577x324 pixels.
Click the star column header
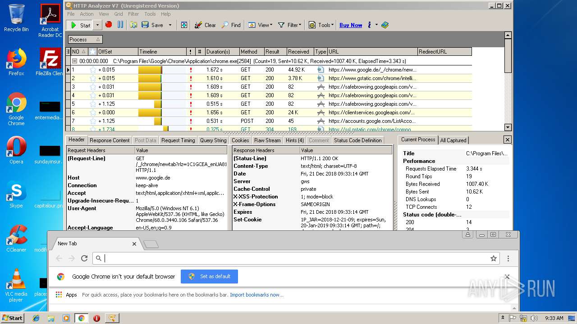pos(92,52)
